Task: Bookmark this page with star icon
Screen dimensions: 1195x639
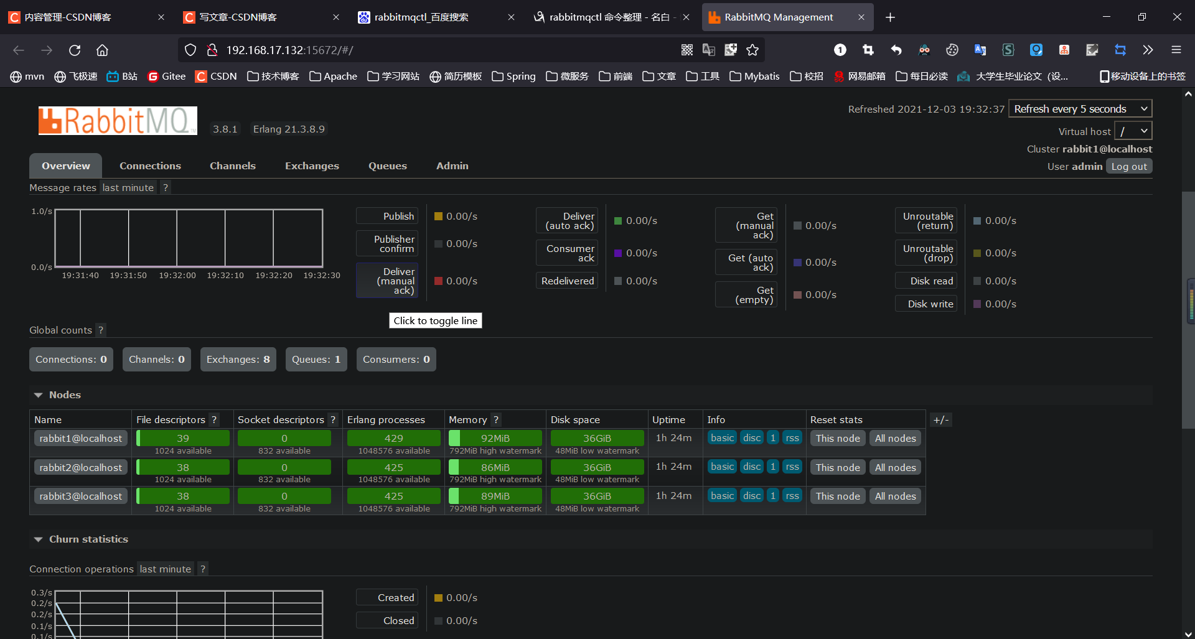Action: [x=752, y=50]
